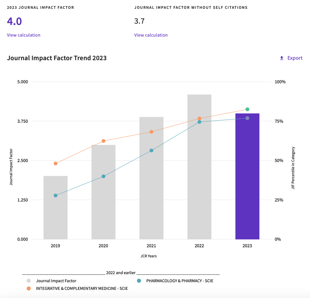Click the gray Journal Impact Factor legend swatch
Viewport: 310px width, 298px height.
tap(29, 281)
